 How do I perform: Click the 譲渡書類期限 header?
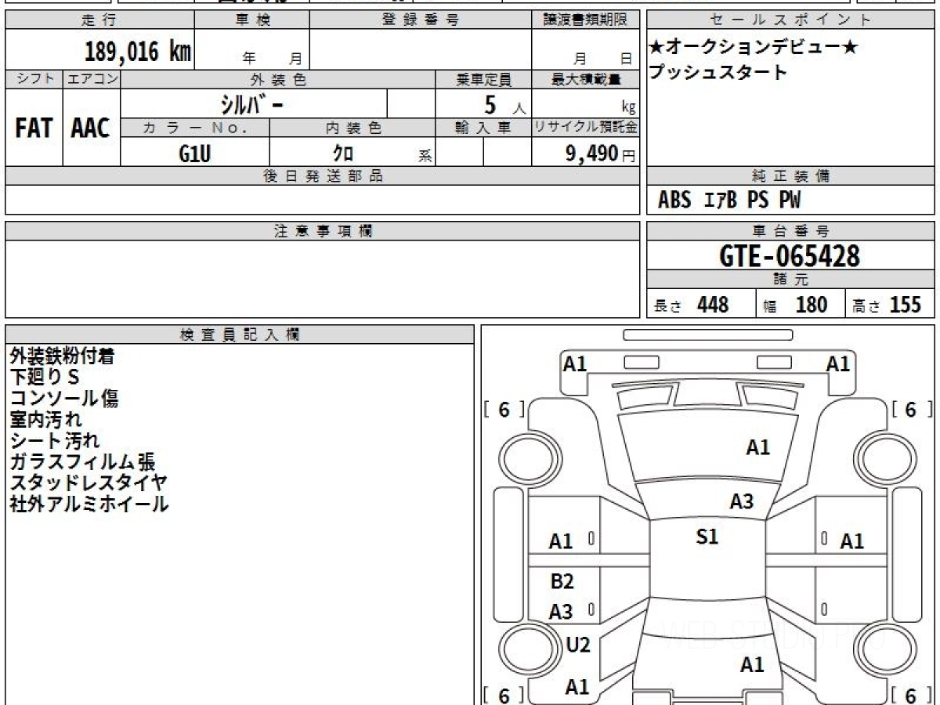pos(585,20)
